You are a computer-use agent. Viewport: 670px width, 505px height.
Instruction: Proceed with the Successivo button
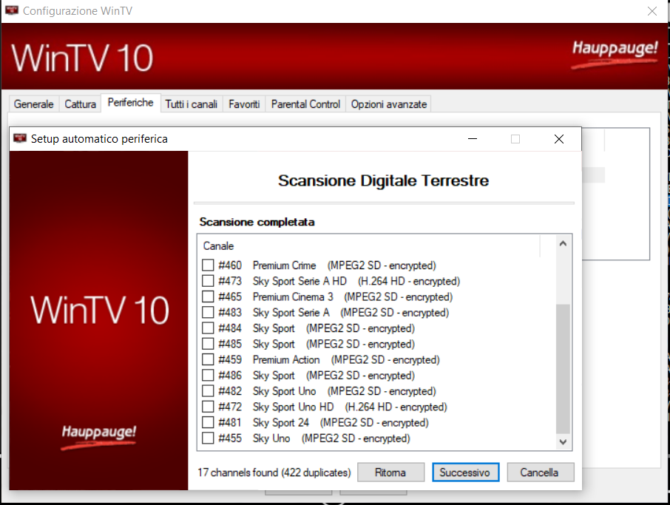click(x=465, y=472)
